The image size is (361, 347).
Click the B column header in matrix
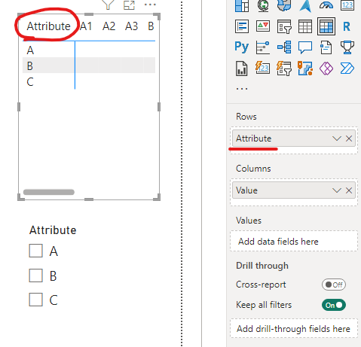[151, 26]
